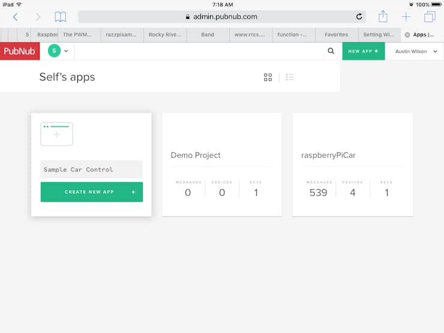Click raspberryPiCar messages count 539

click(x=318, y=193)
